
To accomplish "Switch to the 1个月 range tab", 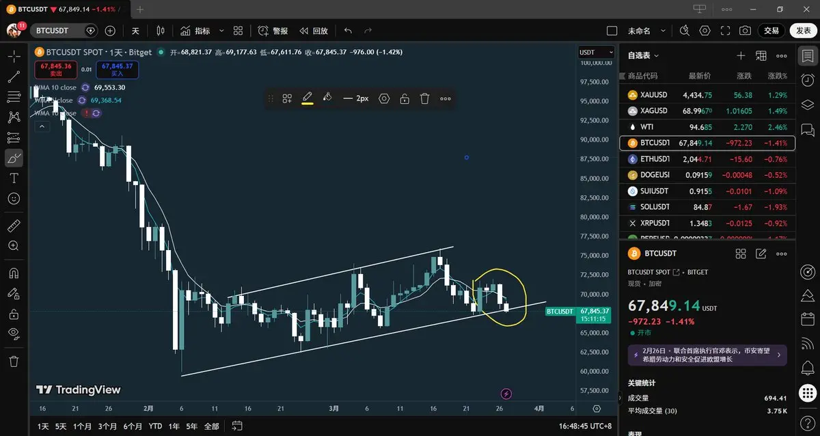I will (82, 426).
